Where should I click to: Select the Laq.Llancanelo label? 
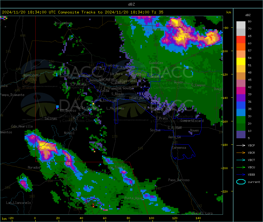point(18,203)
